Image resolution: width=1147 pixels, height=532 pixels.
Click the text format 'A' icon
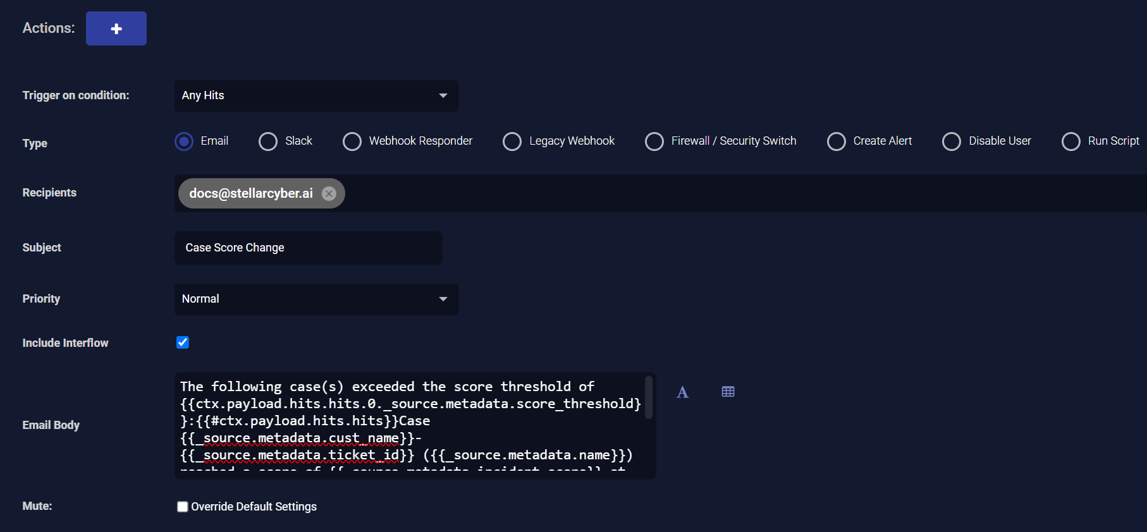[x=682, y=392]
